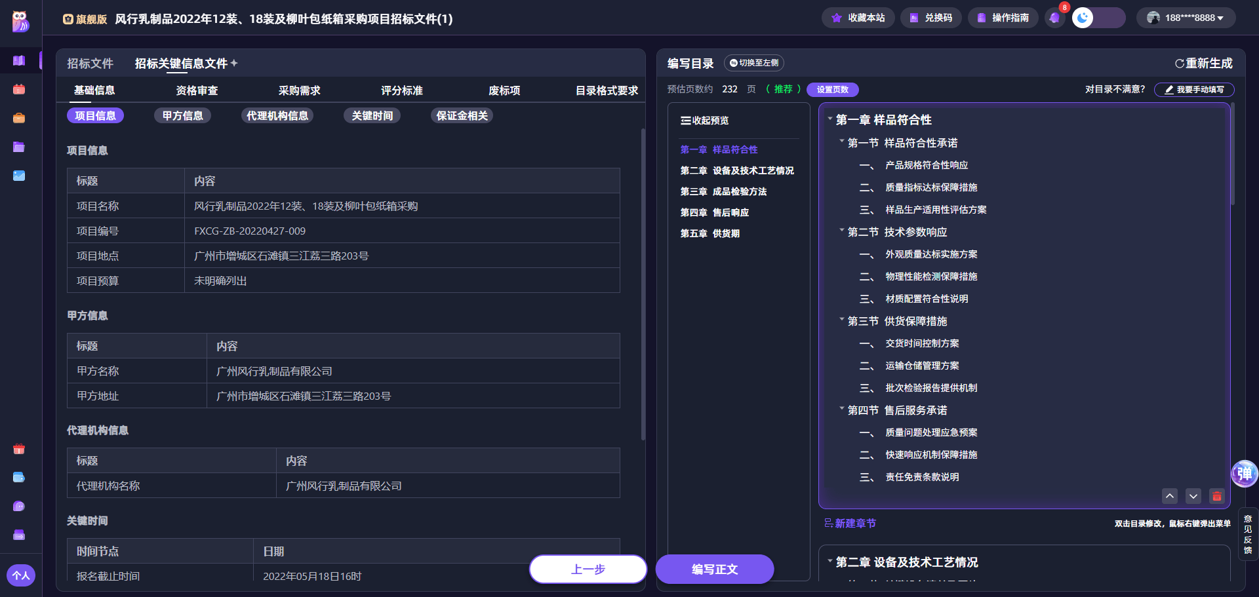The height and width of the screenshot is (597, 1259).
Task: Open the notification bell with badge 8
Action: [1054, 18]
